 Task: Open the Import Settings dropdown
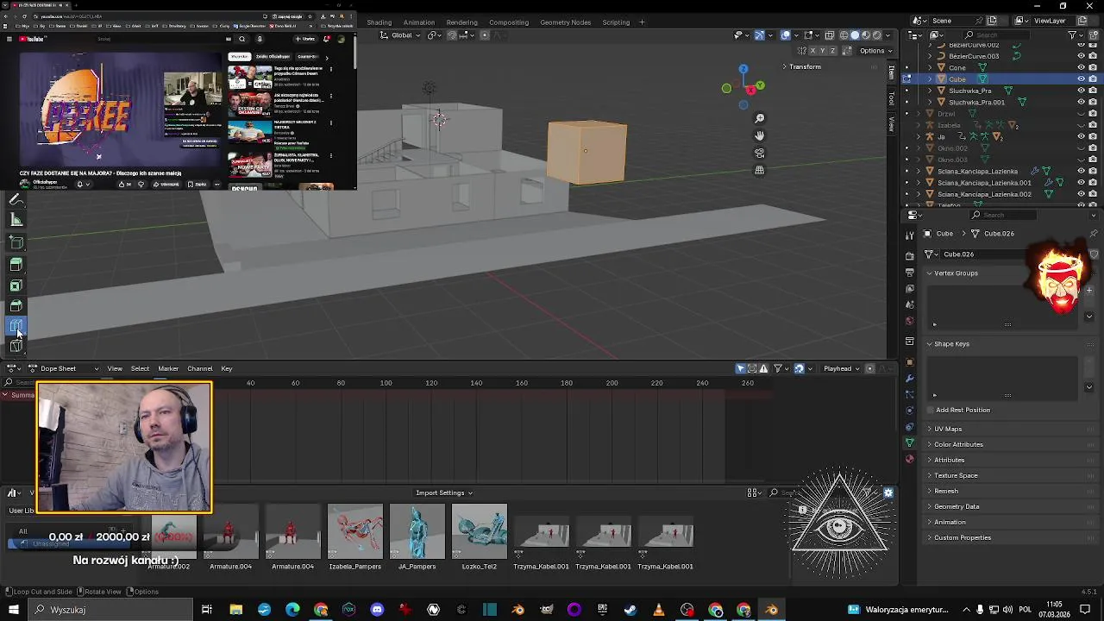[444, 492]
